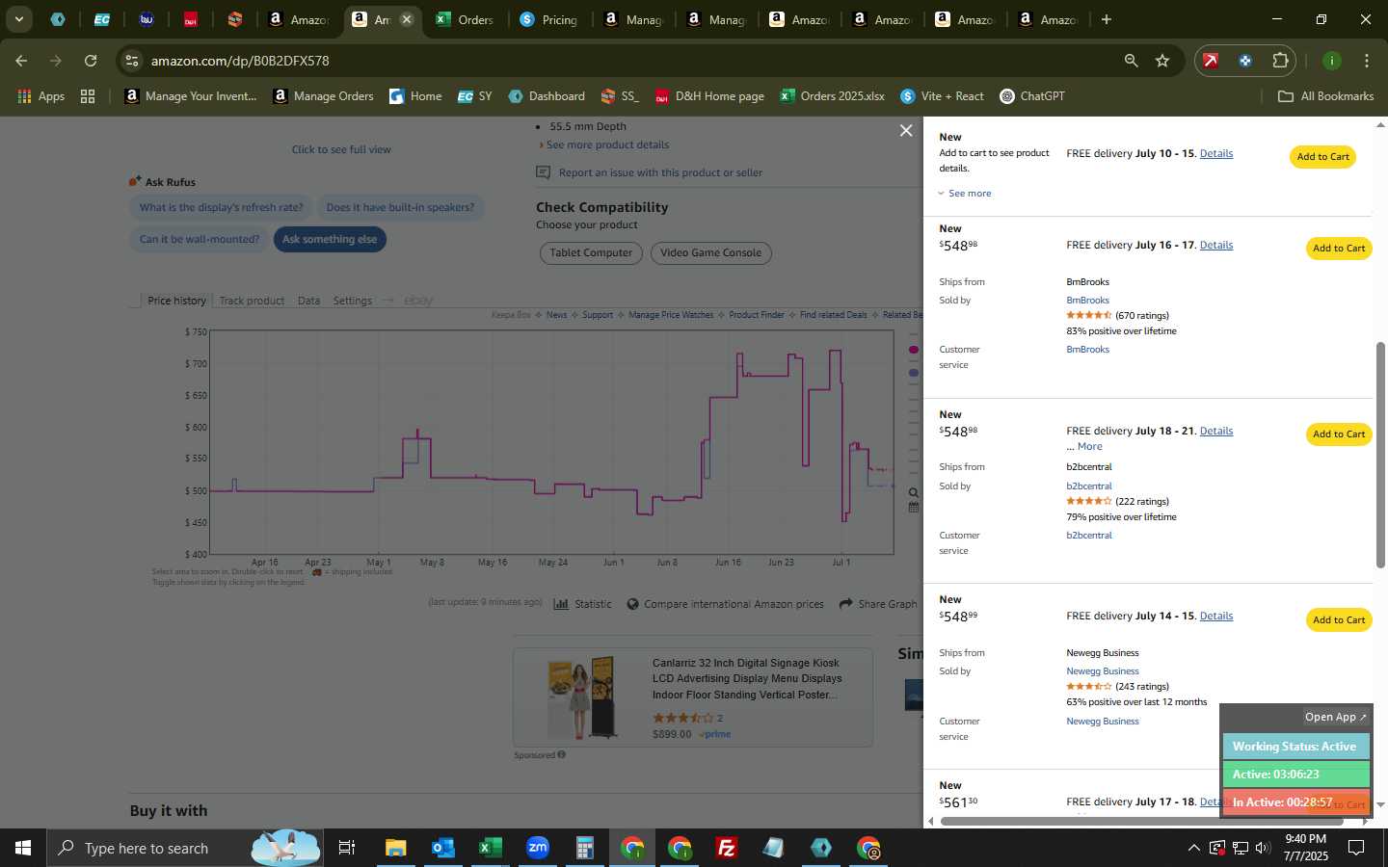1388x867 pixels.
Task: Toggle the blue legend dot on Keepa graph
Action: 914,374
